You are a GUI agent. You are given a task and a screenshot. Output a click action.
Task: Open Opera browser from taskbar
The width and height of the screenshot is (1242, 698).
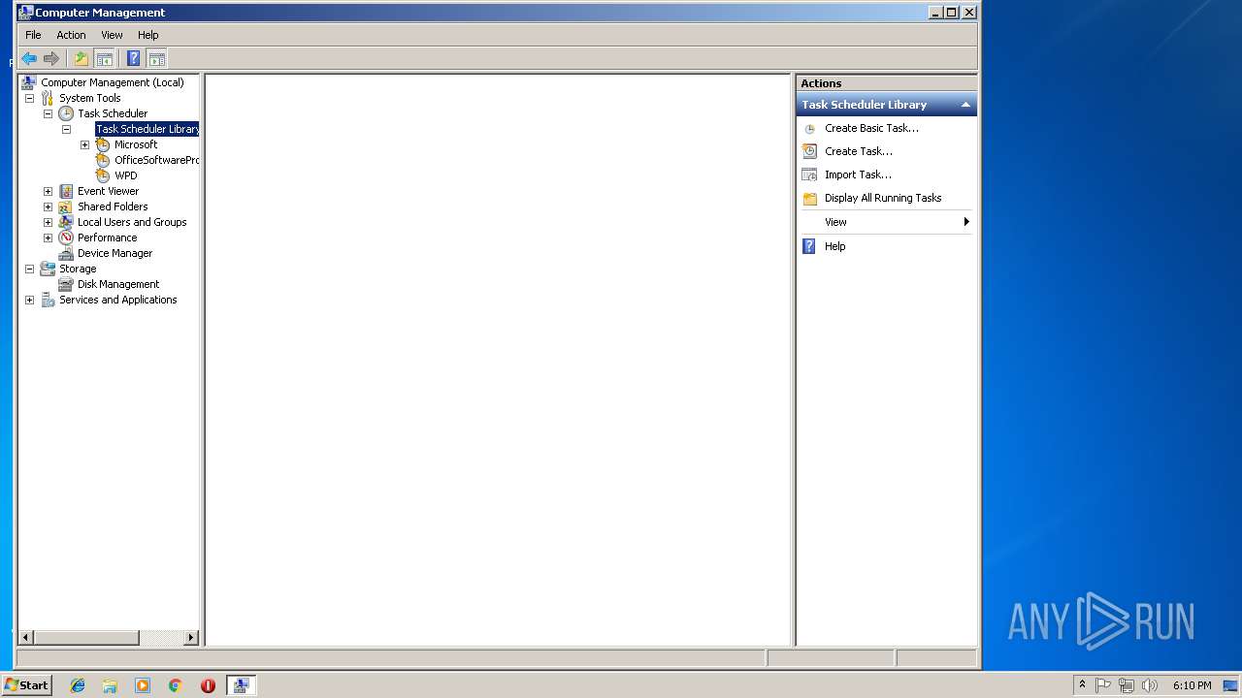pos(208,685)
